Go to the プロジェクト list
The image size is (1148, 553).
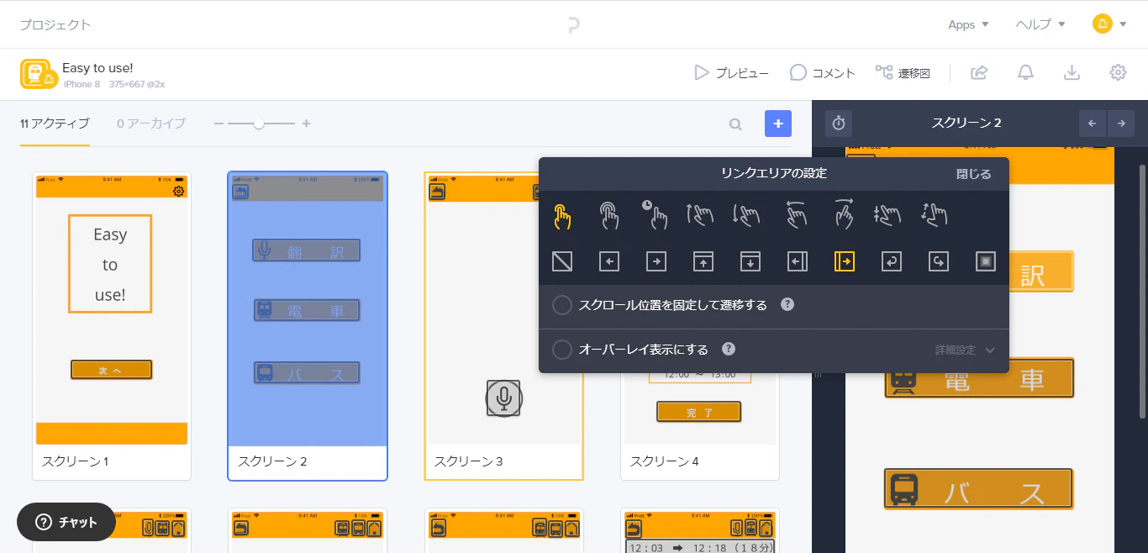click(x=55, y=24)
